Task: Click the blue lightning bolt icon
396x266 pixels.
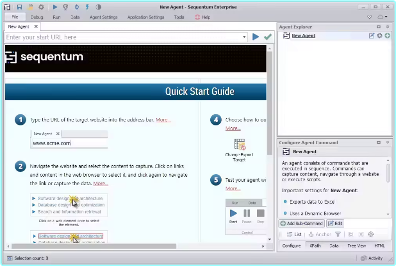Action: (87, 7)
